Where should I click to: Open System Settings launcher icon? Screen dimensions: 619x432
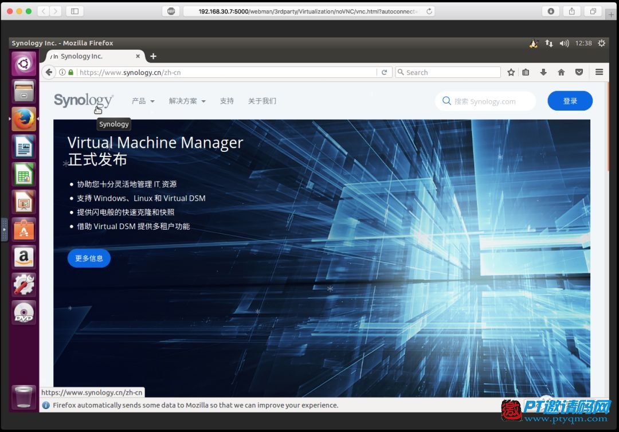[23, 284]
